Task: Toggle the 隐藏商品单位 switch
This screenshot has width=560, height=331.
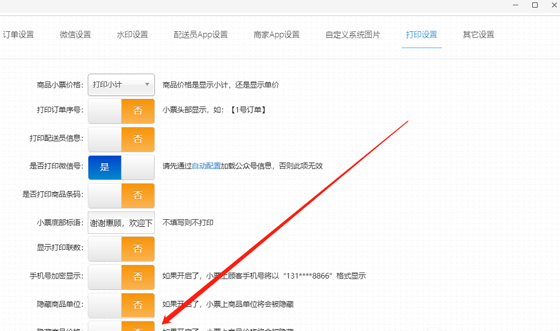Action: (121, 305)
